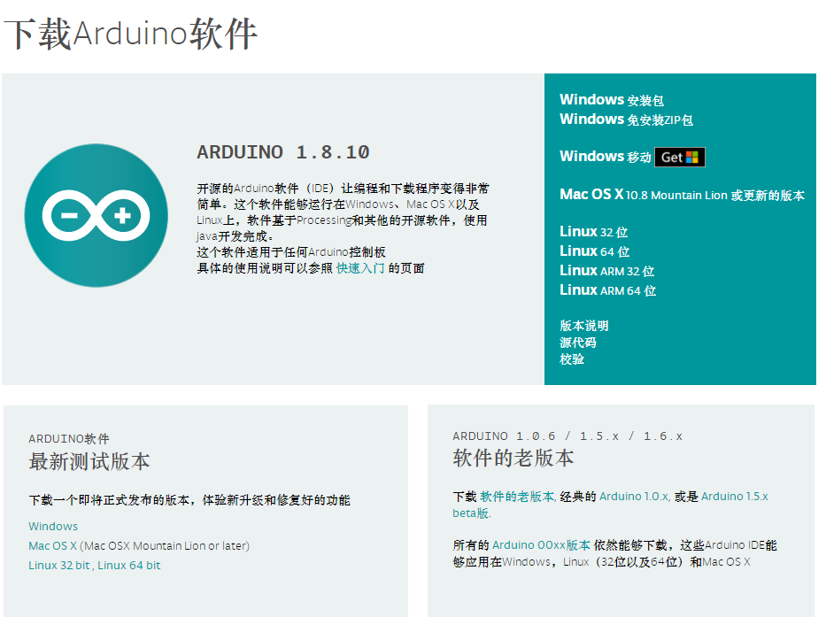Open the Windows 移动 app link
This screenshot has height=617, width=826.
(606, 157)
